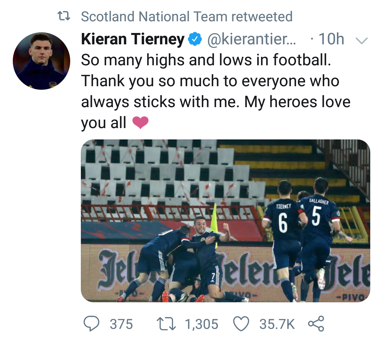Click the blue verified badge
Image resolution: width=383 pixels, height=342 pixels.
(194, 40)
